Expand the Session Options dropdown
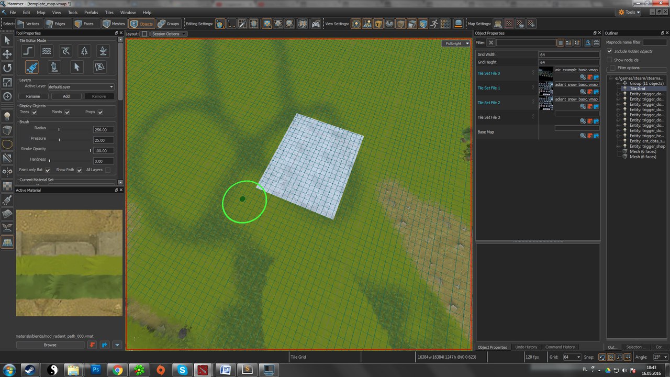Screen dimensions: 670x377 (x=168, y=34)
